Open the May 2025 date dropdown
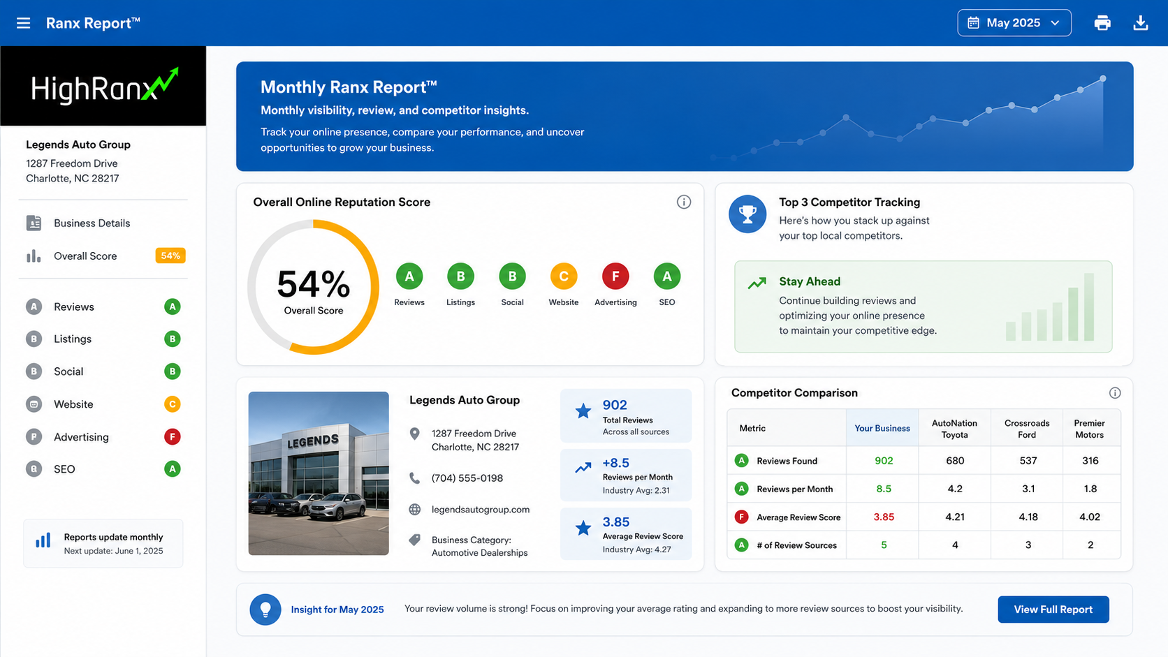Image resolution: width=1168 pixels, height=657 pixels. 1014,23
